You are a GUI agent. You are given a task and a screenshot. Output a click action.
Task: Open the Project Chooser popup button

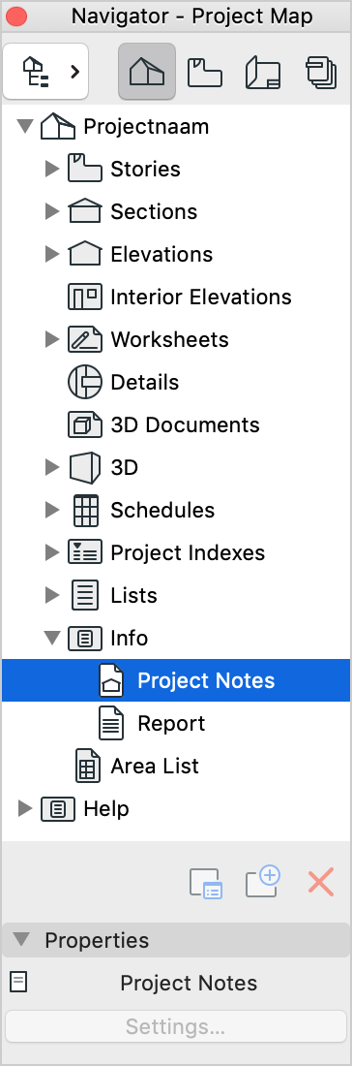coord(45,71)
